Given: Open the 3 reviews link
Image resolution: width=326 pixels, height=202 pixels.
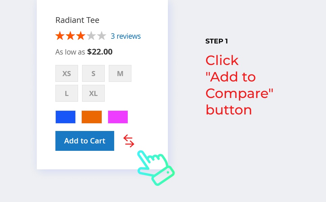Looking at the screenshot, I should 126,36.
